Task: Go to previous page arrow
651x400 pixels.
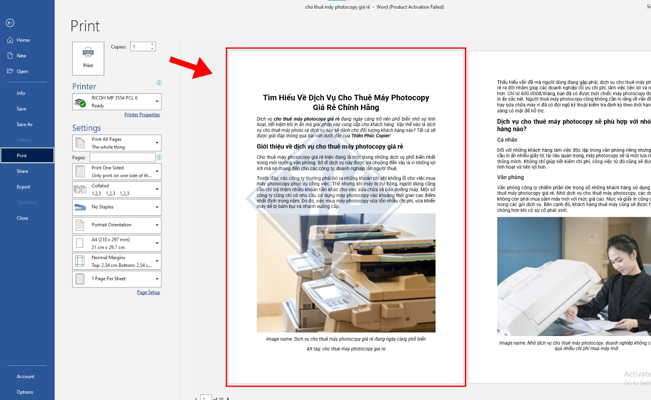Action: (196, 398)
